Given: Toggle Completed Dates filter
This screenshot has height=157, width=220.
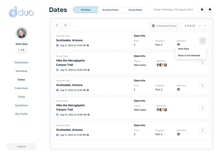Looking at the screenshot, I should (164, 26).
